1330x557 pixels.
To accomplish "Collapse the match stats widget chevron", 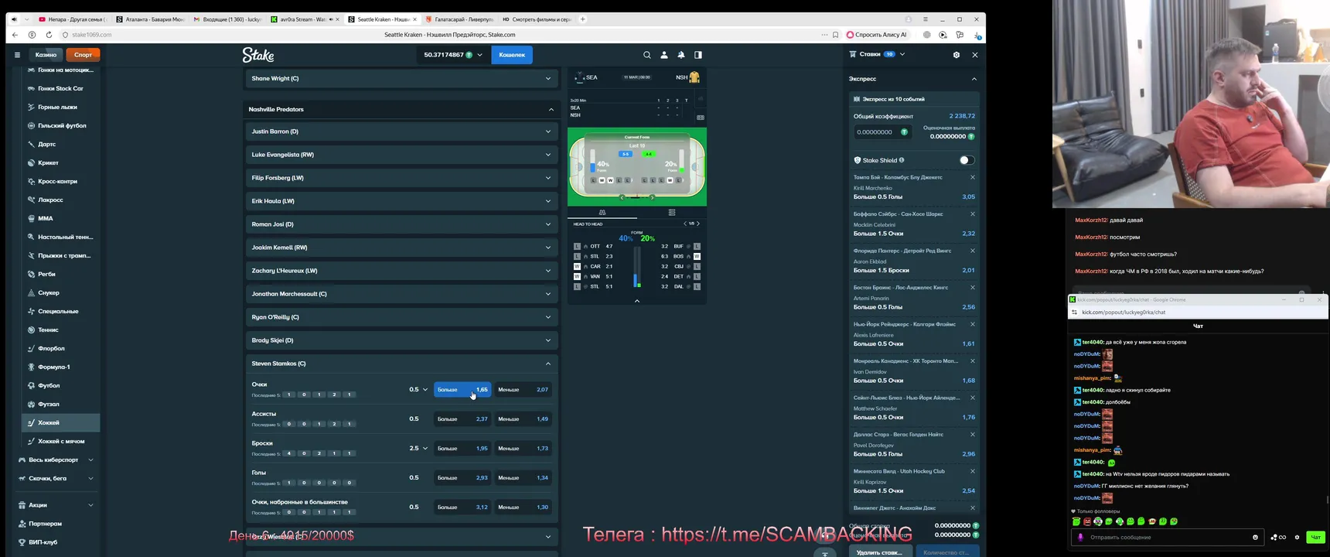I will (x=637, y=301).
